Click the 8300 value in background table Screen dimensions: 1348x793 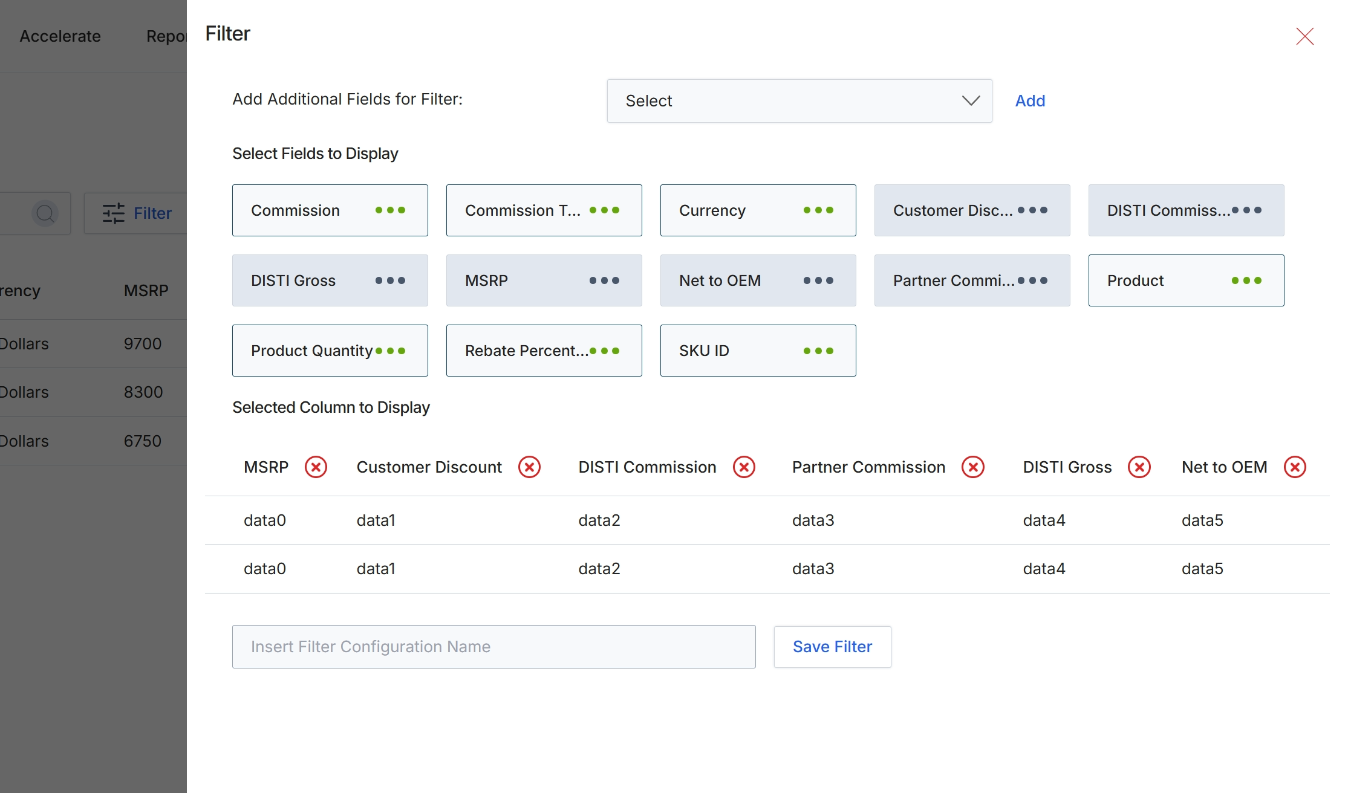click(x=143, y=392)
